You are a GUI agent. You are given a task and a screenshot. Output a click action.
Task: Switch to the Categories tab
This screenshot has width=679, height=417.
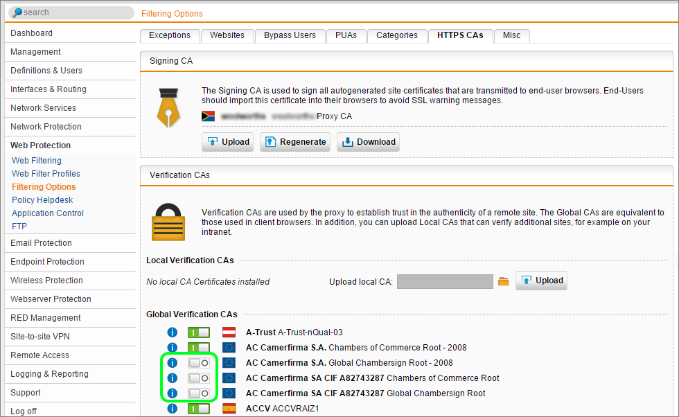(397, 35)
